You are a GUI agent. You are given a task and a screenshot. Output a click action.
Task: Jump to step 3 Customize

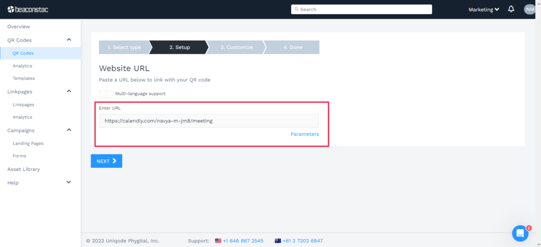point(236,47)
